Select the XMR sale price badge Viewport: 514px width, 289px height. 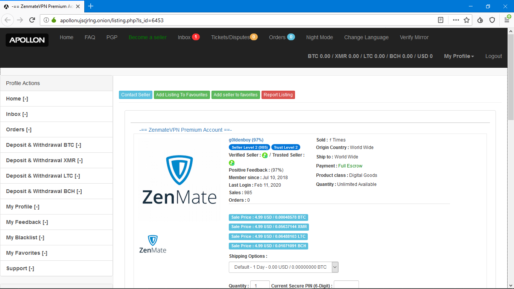[x=269, y=227]
